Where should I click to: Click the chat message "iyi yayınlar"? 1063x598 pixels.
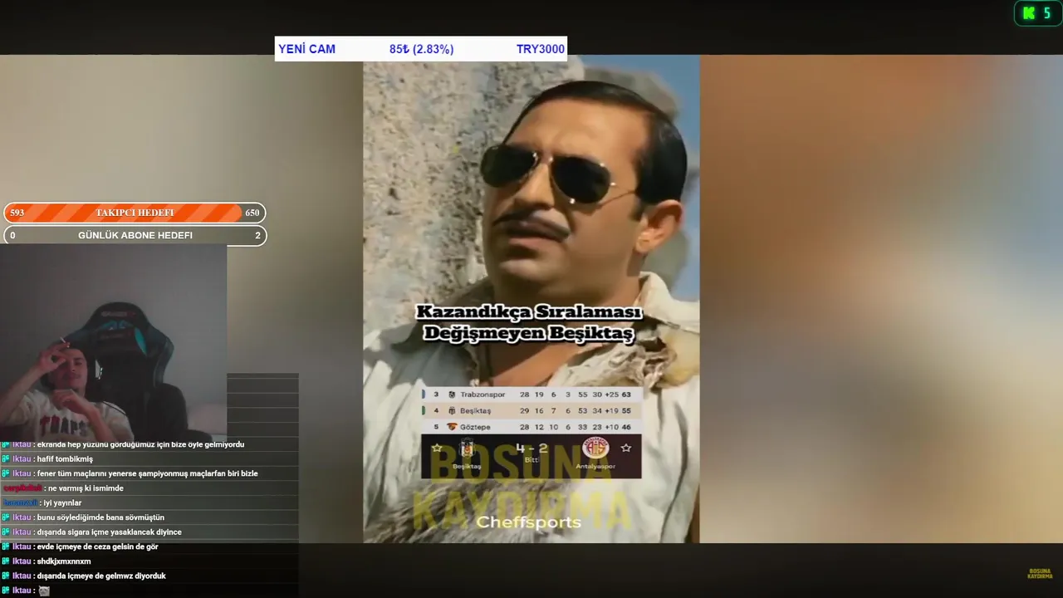click(x=63, y=503)
